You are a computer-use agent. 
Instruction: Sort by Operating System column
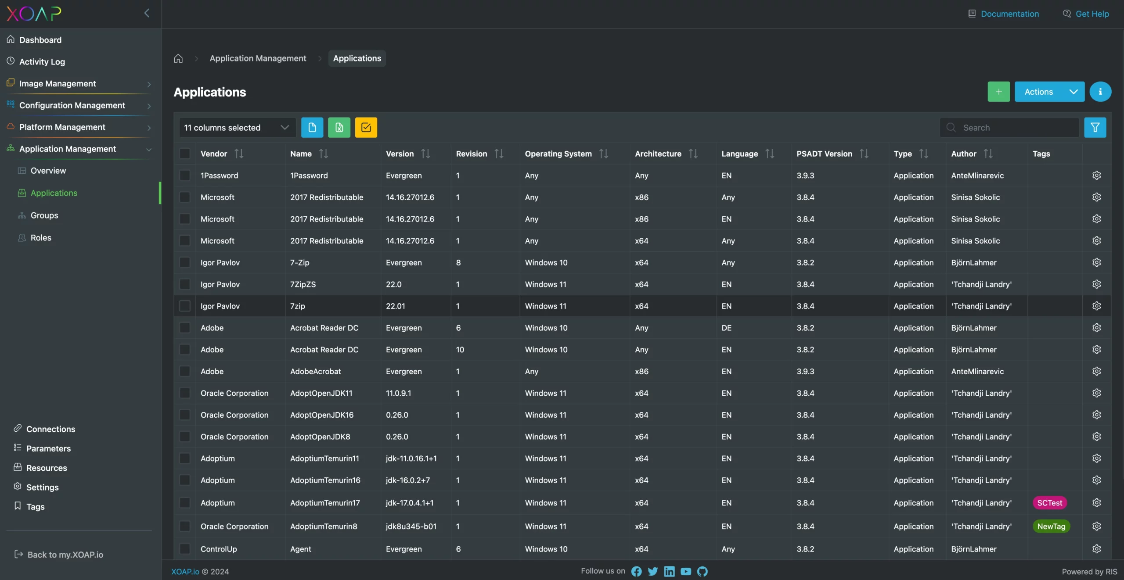coord(604,154)
